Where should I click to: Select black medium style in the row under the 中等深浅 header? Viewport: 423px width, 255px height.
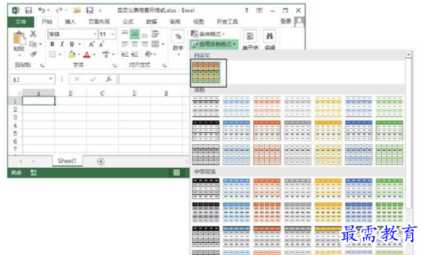pyautogui.click(x=206, y=188)
